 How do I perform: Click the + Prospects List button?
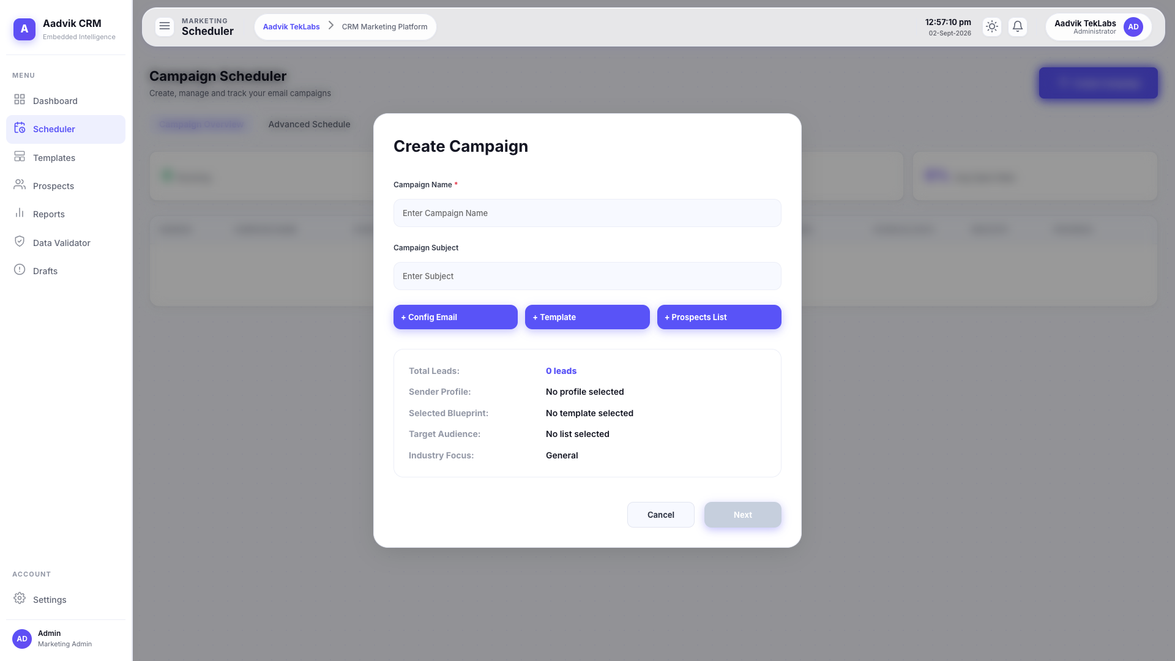point(719,317)
